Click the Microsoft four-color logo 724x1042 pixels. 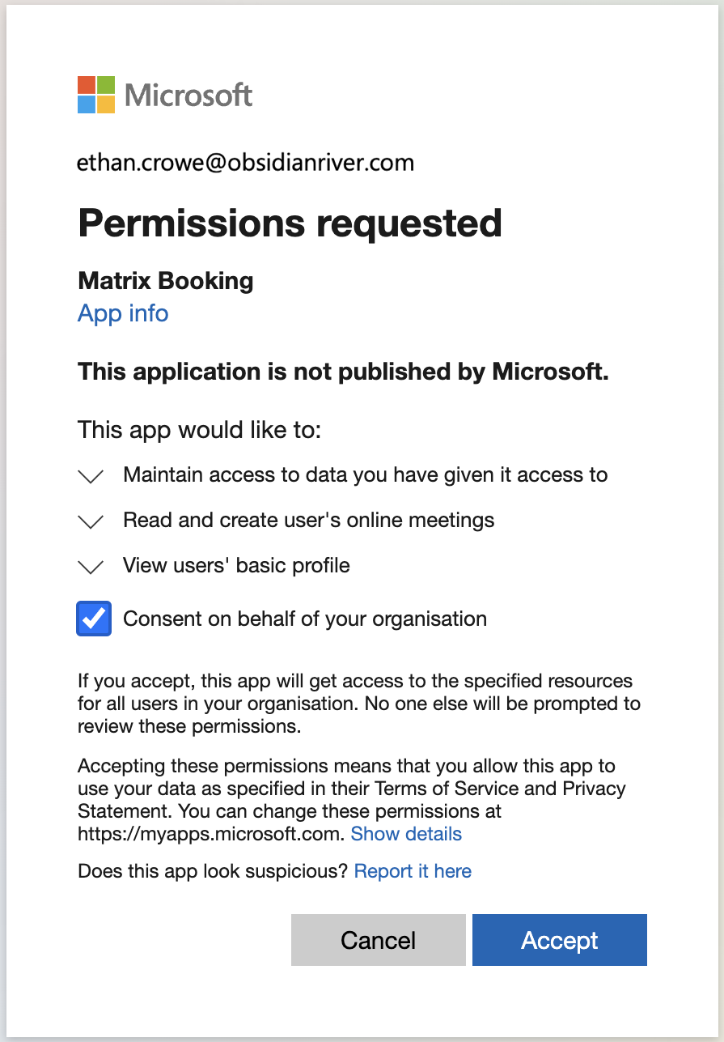click(x=96, y=95)
